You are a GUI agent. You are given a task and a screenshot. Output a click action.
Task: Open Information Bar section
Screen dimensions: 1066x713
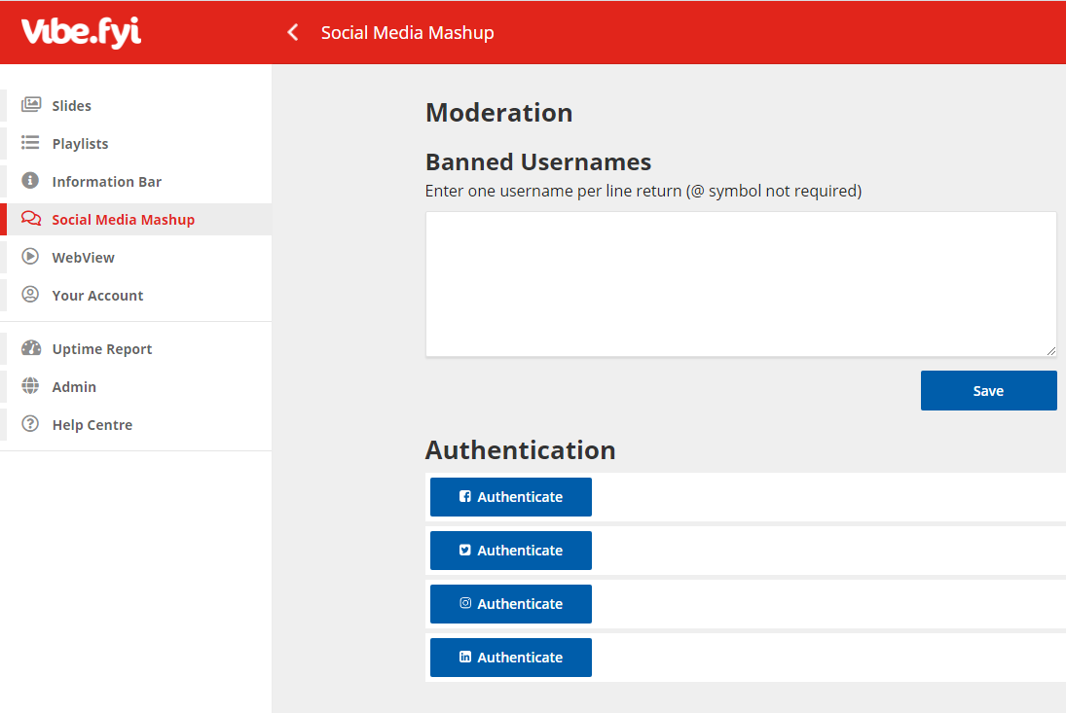[136, 181]
